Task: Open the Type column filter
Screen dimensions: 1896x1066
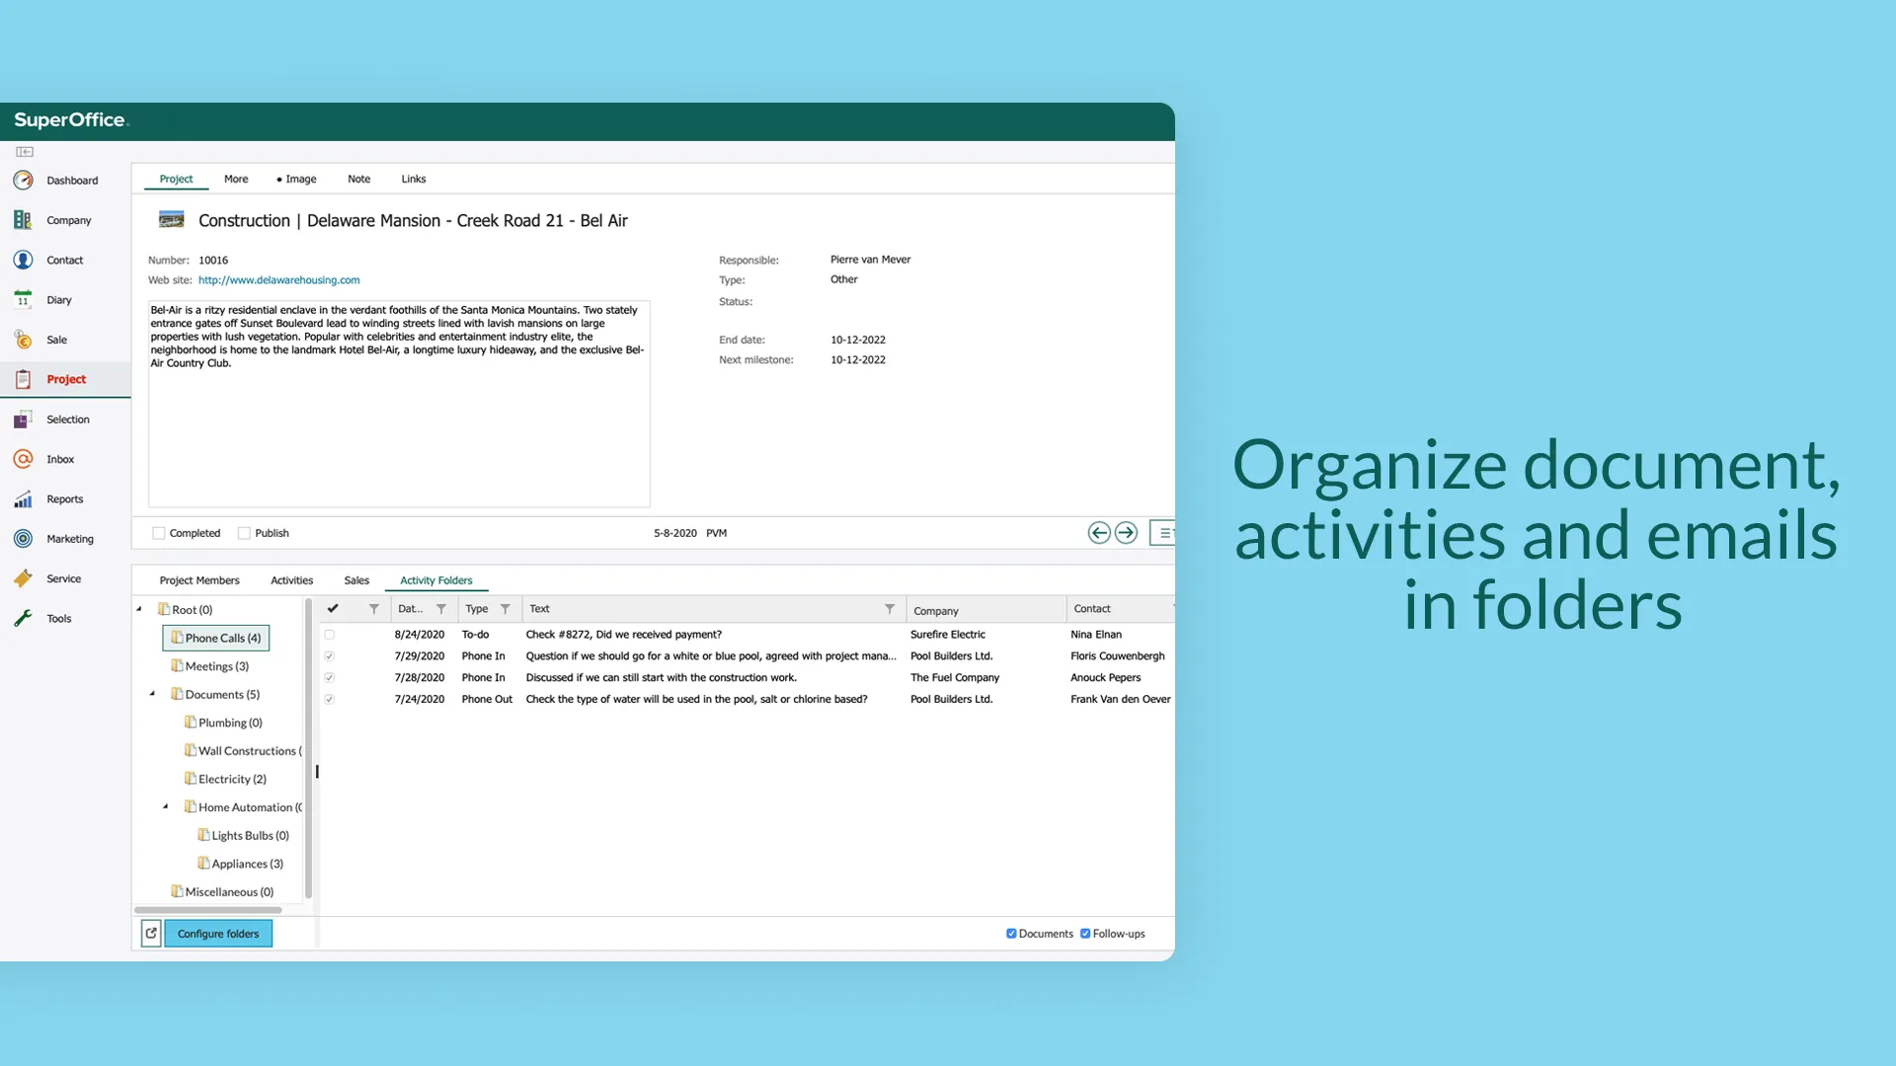Action: [506, 609]
